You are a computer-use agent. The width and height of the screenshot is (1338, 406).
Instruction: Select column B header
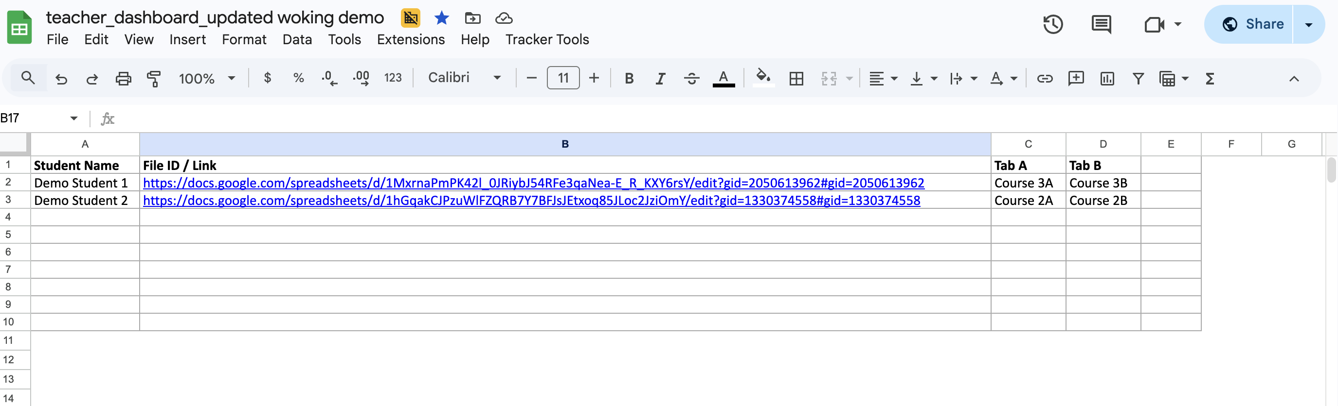(565, 144)
